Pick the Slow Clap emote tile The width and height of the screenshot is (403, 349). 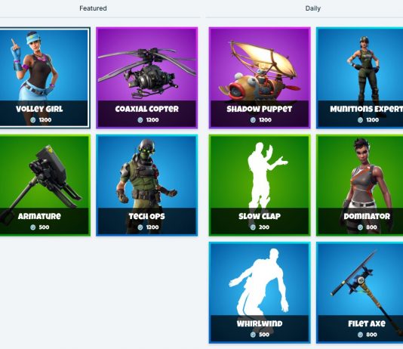pos(260,185)
